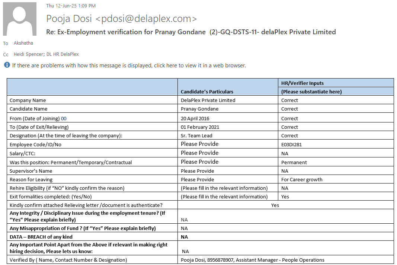The height and width of the screenshot is (265, 397).
Task: Click the Employee Code/ID/No label
Action: point(35,145)
